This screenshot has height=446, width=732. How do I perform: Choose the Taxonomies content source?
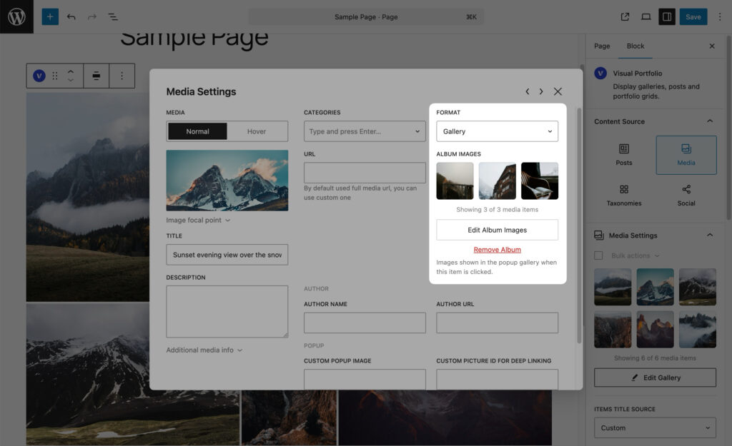click(623, 196)
